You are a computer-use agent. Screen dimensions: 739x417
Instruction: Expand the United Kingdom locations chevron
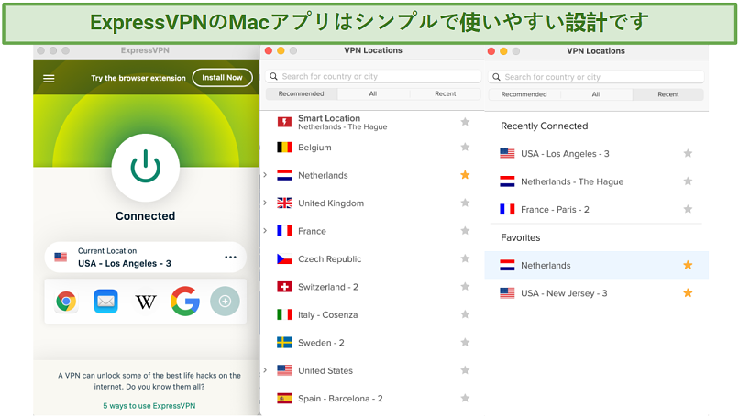pyautogui.click(x=265, y=203)
